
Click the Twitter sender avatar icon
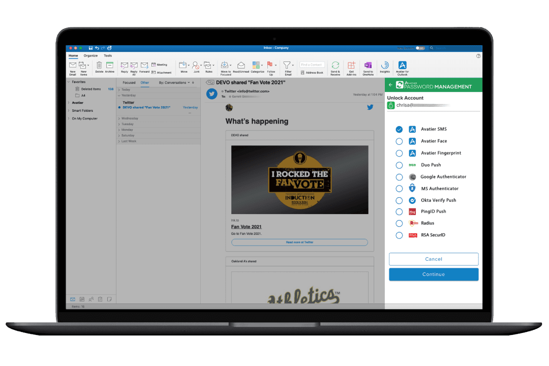[x=211, y=94]
